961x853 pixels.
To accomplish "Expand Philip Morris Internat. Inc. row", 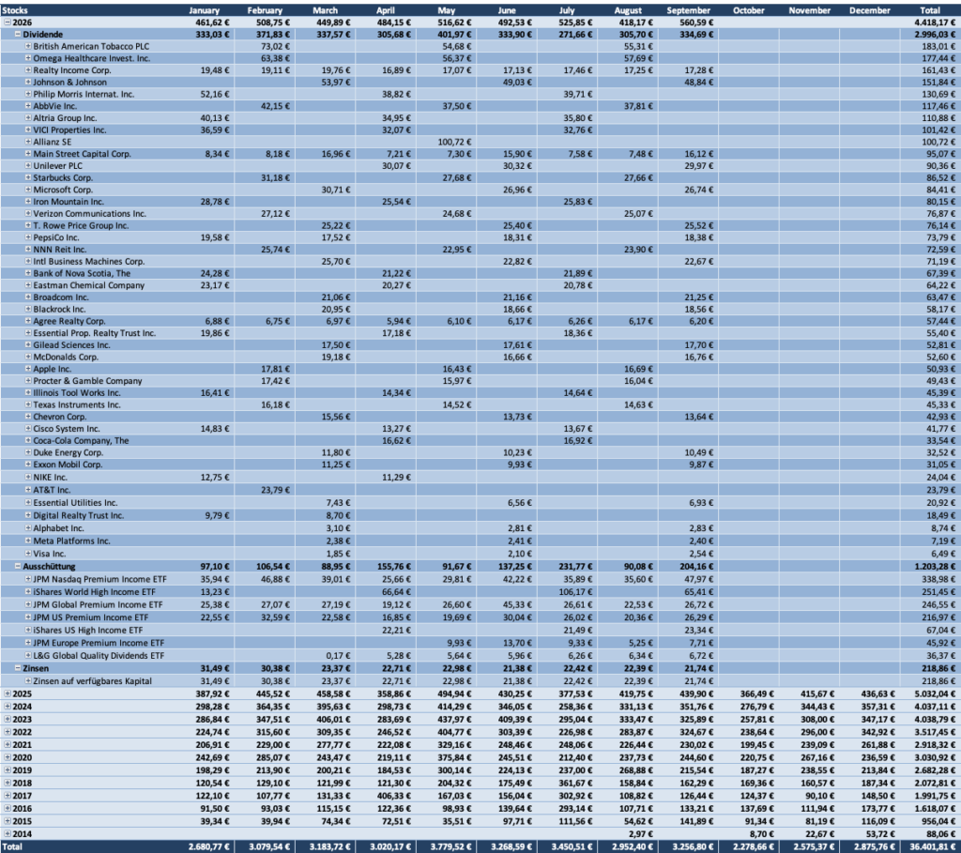I will pos(28,94).
